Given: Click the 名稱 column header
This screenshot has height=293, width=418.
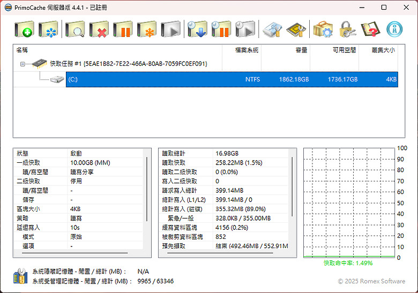Looking at the screenshot, I should coord(117,50).
